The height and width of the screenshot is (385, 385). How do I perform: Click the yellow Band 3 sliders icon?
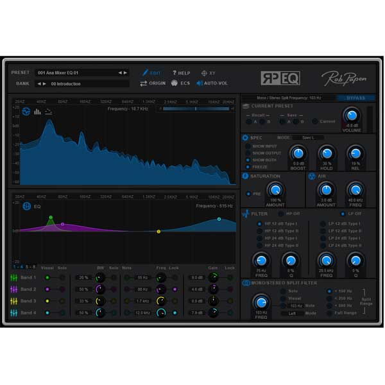click(x=14, y=301)
